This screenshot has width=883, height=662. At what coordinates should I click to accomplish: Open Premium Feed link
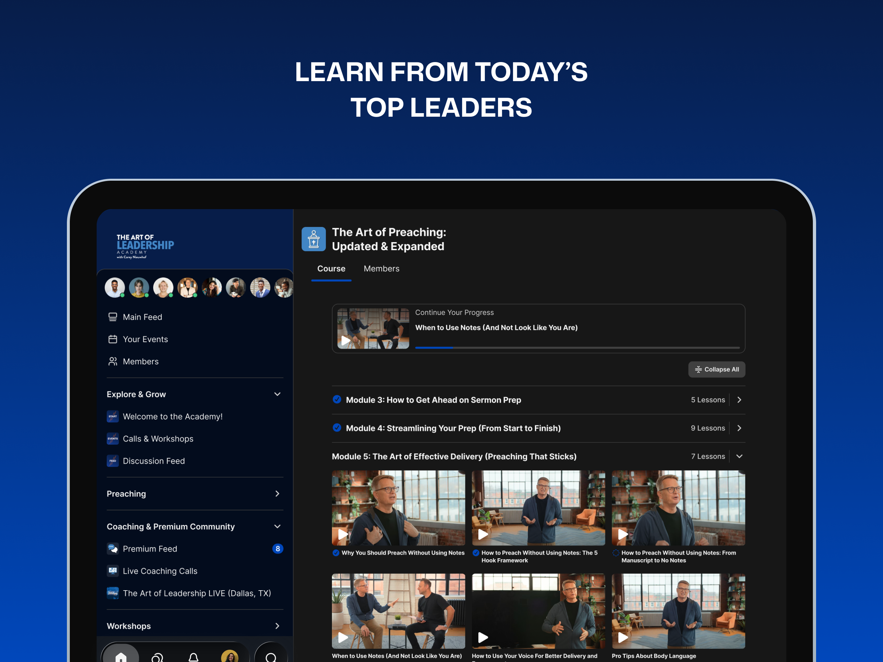tap(150, 549)
